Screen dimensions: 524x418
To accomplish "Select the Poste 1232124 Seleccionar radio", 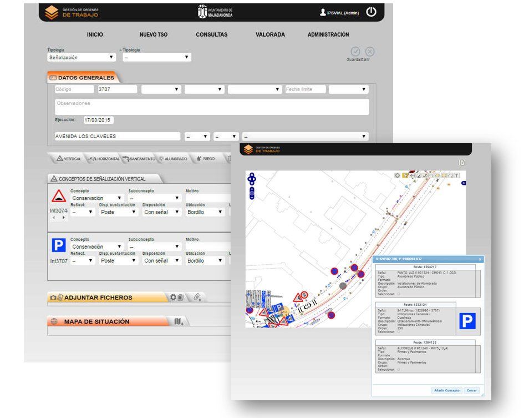I will (399, 331).
